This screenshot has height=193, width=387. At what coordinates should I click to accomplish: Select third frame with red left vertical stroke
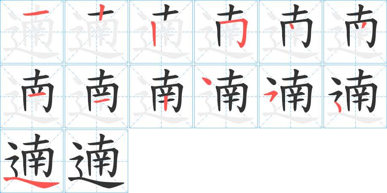pyautogui.click(x=161, y=32)
